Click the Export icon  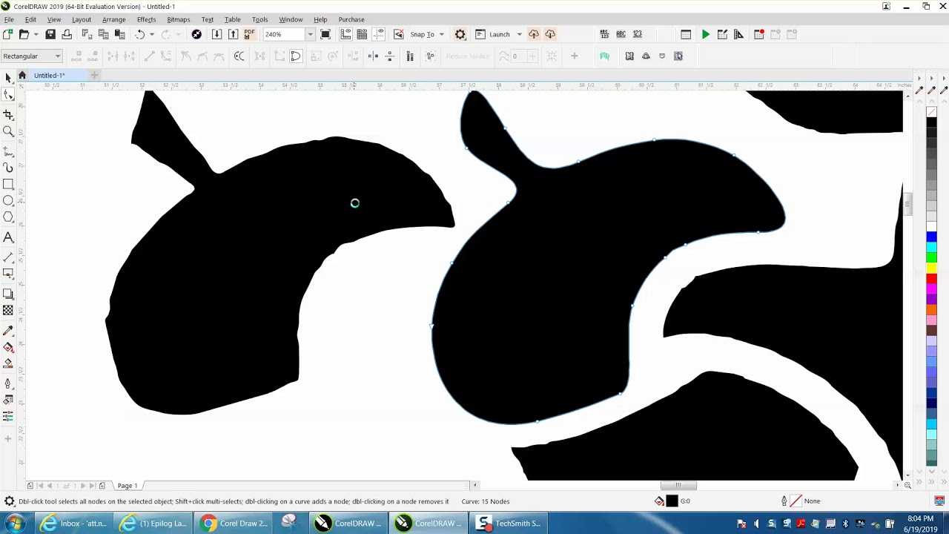233,34
